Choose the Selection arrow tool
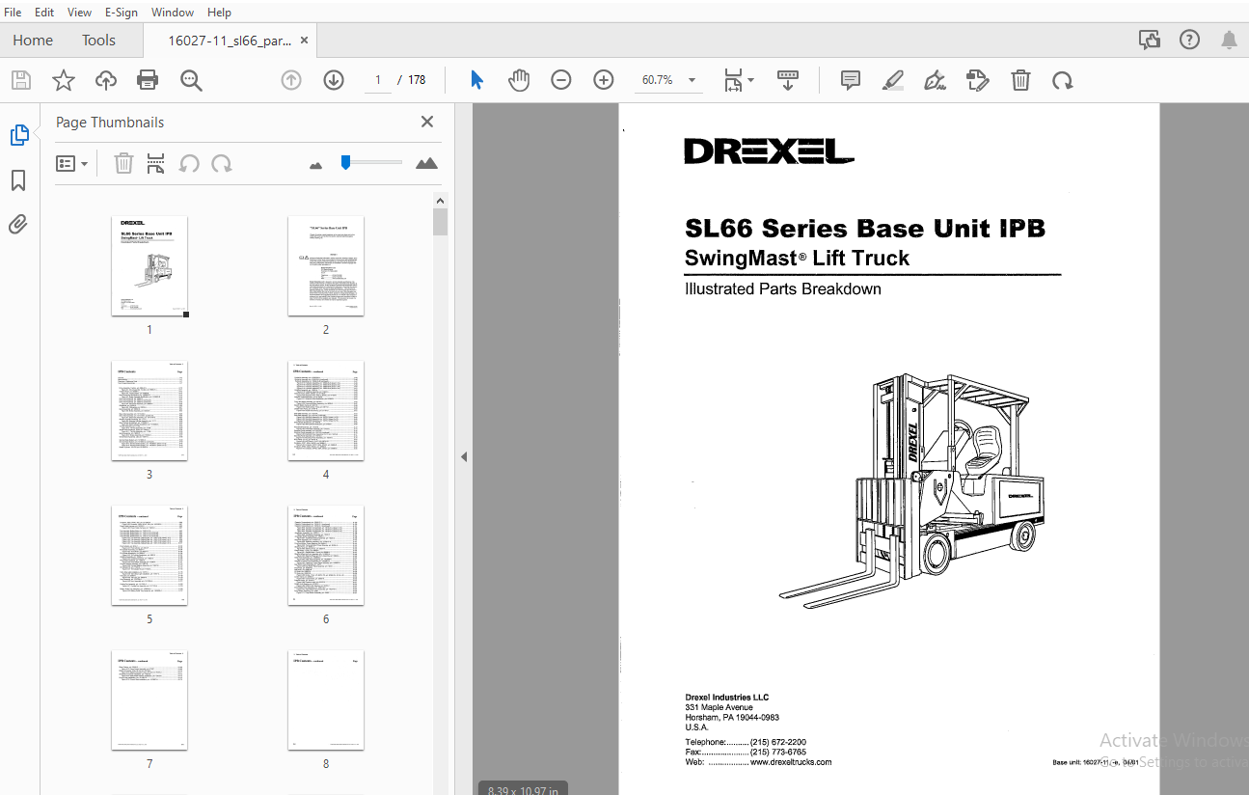Viewport: 1249px width, 795px height. tap(476, 80)
